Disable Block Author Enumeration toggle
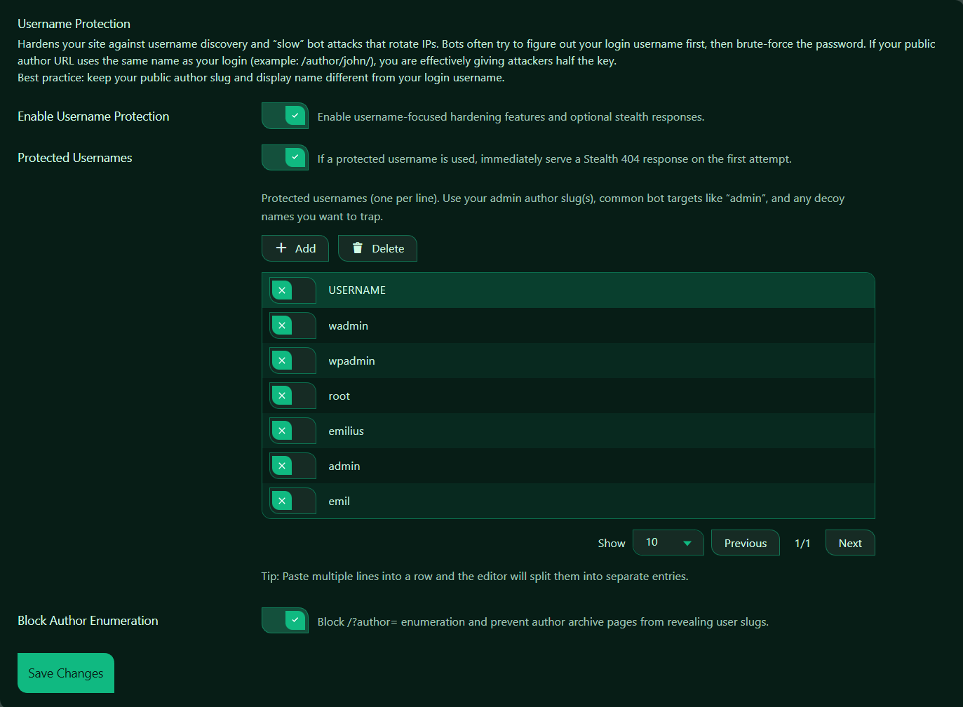Image resolution: width=963 pixels, height=707 pixels. [x=285, y=621]
